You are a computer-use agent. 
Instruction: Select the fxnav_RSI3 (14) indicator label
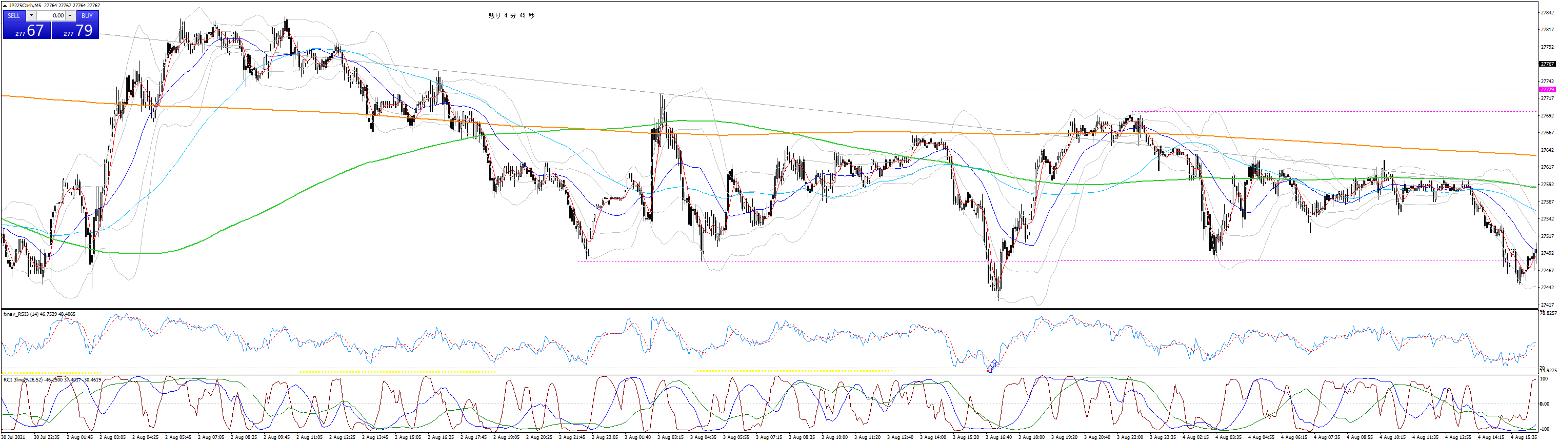pyautogui.click(x=21, y=314)
